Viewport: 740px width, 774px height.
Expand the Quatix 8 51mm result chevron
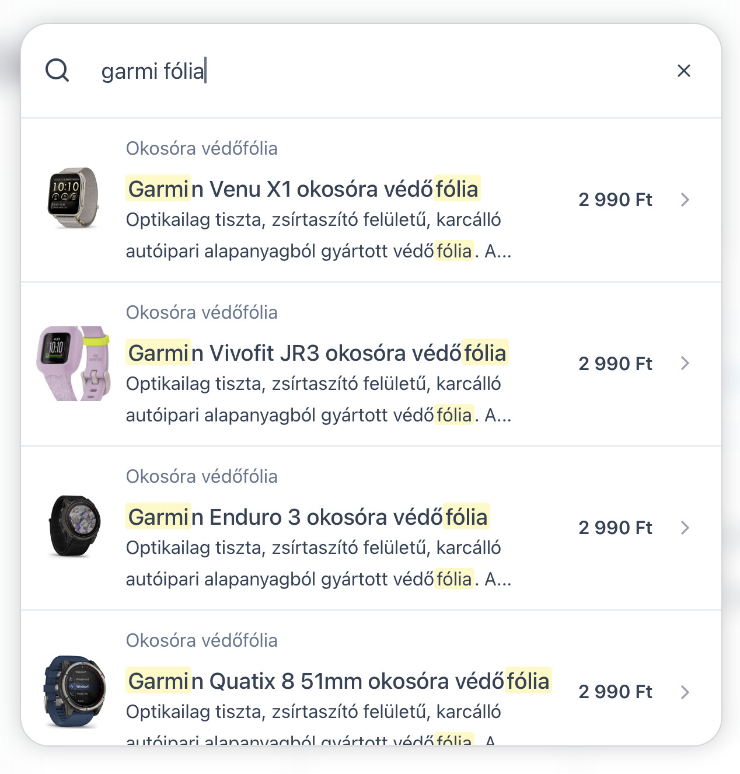(x=685, y=692)
